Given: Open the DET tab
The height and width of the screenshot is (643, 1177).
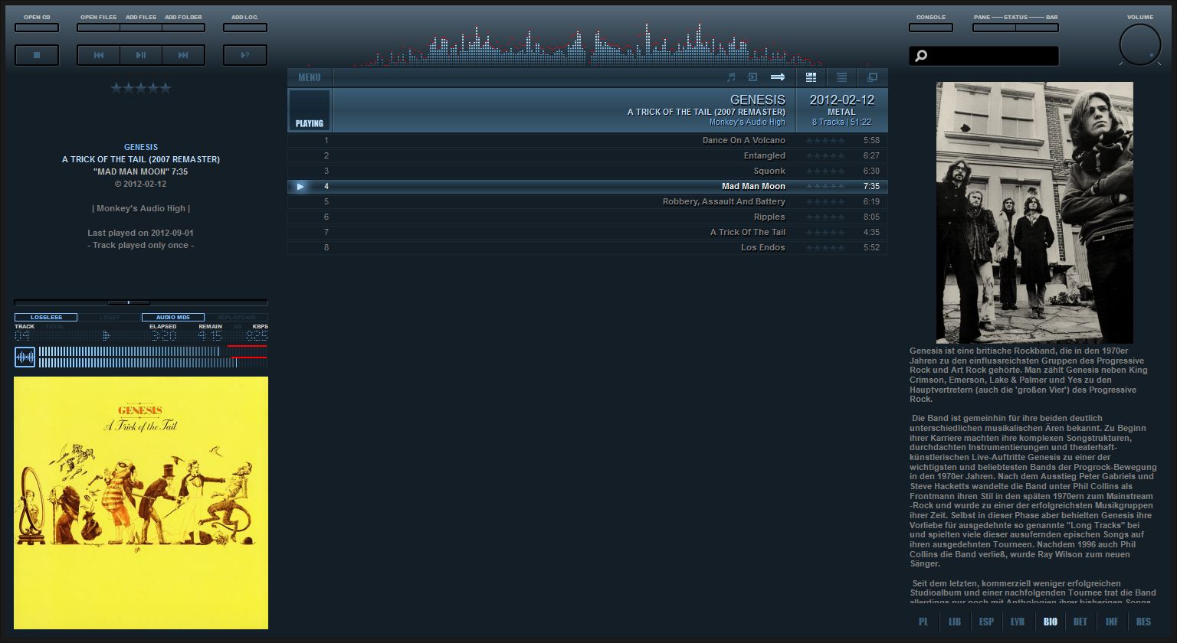Looking at the screenshot, I should tap(1080, 622).
